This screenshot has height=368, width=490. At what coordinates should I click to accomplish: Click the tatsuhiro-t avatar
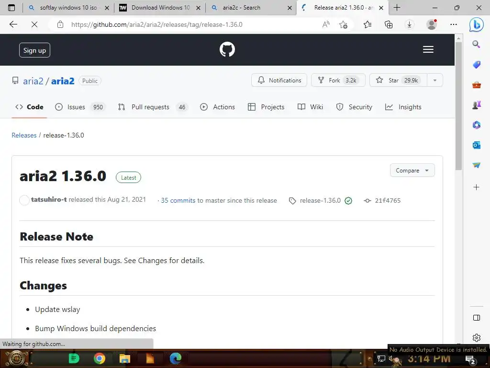tap(24, 200)
